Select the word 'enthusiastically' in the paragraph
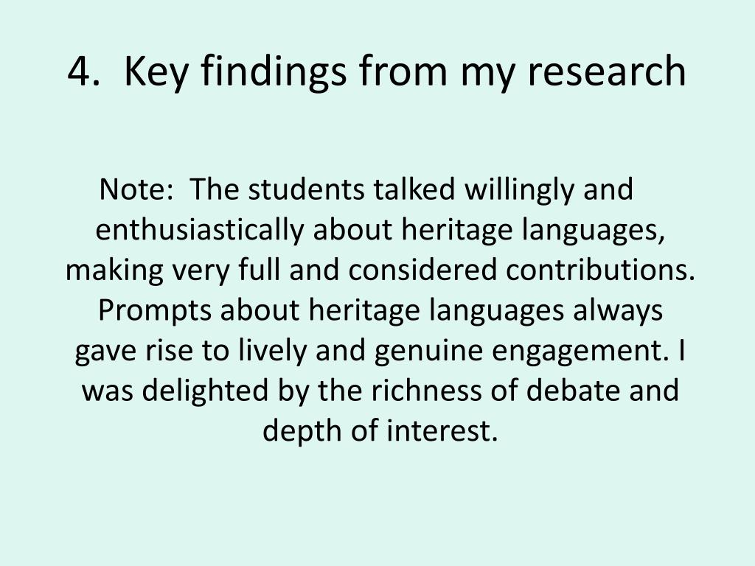The width and height of the screenshot is (755, 566). (x=200, y=230)
